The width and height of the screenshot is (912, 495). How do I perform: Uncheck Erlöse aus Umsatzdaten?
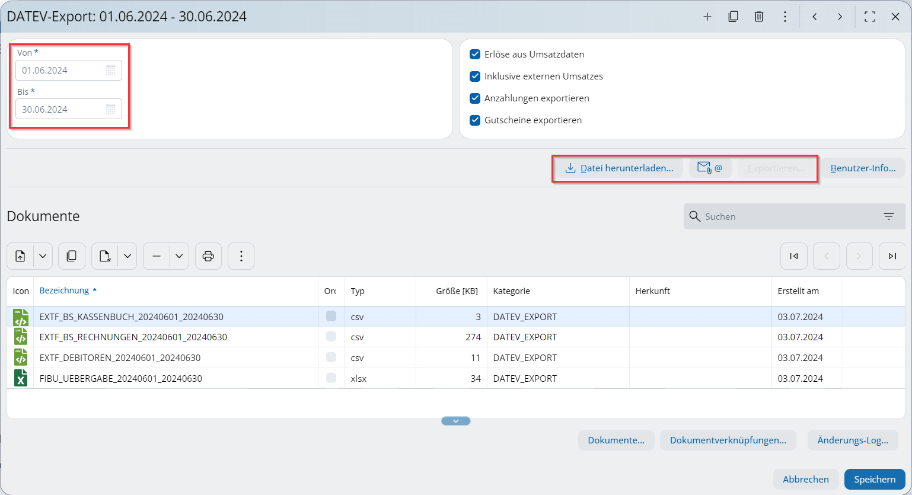[x=475, y=55]
